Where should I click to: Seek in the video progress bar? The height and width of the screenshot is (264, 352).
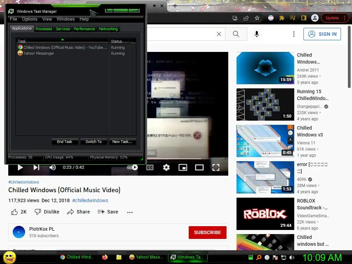click(x=186, y=159)
